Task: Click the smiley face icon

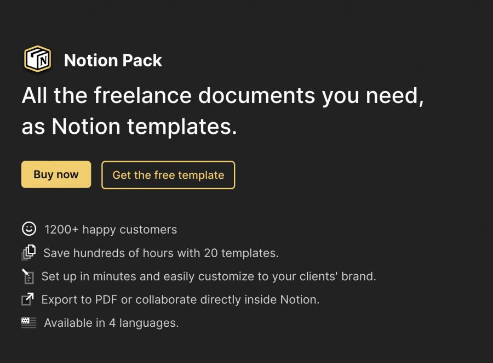Action: pyautogui.click(x=28, y=229)
